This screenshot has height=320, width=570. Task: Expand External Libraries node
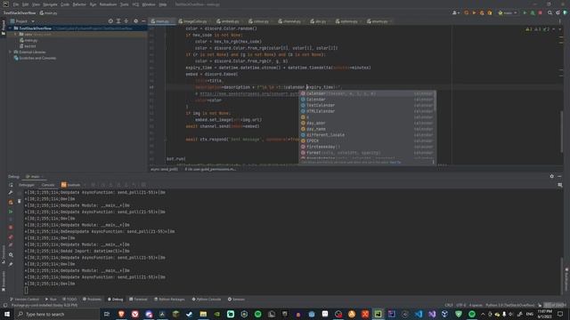point(11,52)
